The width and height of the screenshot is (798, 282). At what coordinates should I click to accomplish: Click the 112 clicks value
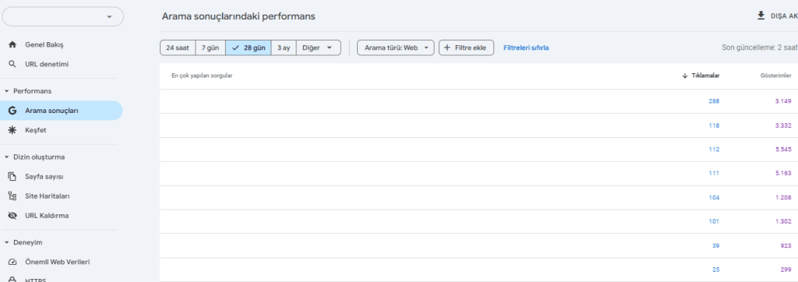[714, 150]
